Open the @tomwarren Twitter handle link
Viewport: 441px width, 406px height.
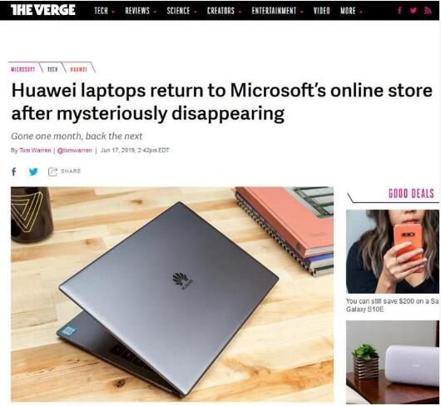[75, 150]
